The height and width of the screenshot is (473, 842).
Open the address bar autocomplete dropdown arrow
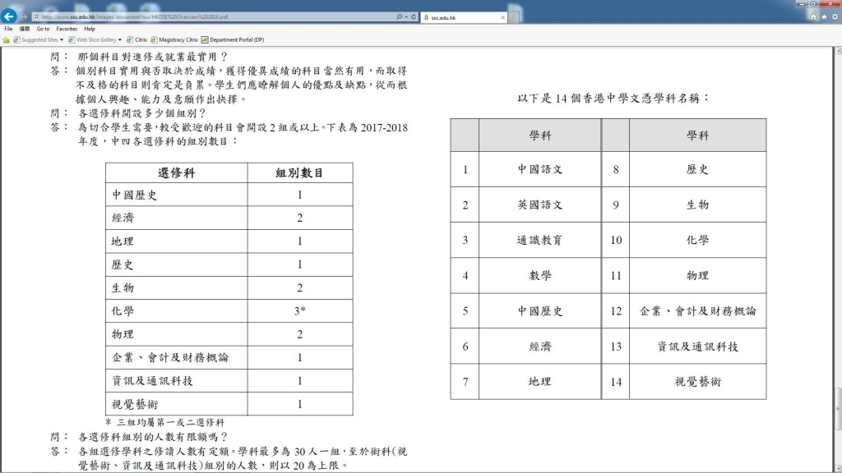[x=406, y=16]
